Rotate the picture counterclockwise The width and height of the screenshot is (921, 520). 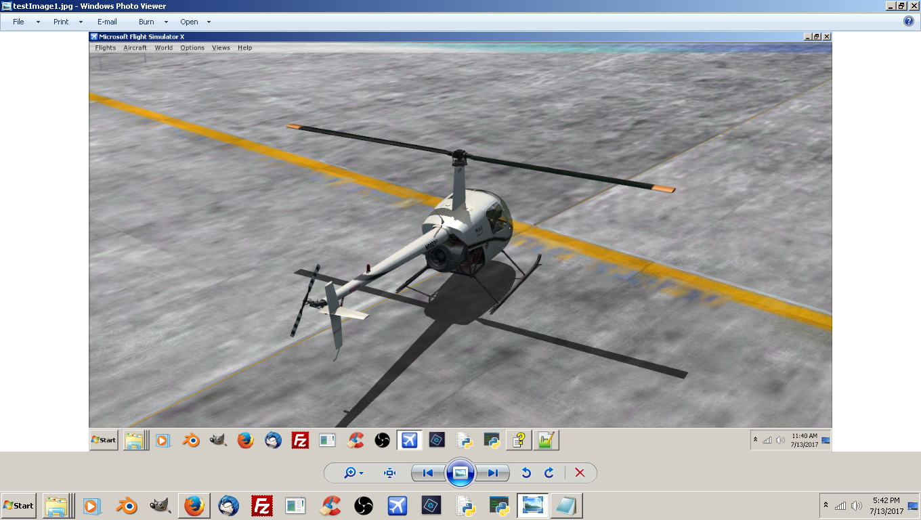(526, 473)
